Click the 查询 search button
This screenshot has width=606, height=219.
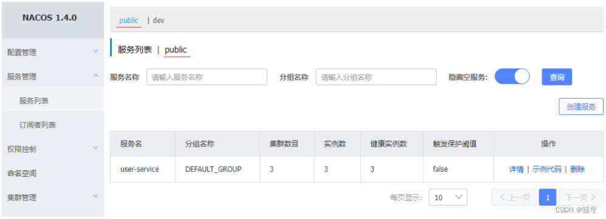pos(557,77)
